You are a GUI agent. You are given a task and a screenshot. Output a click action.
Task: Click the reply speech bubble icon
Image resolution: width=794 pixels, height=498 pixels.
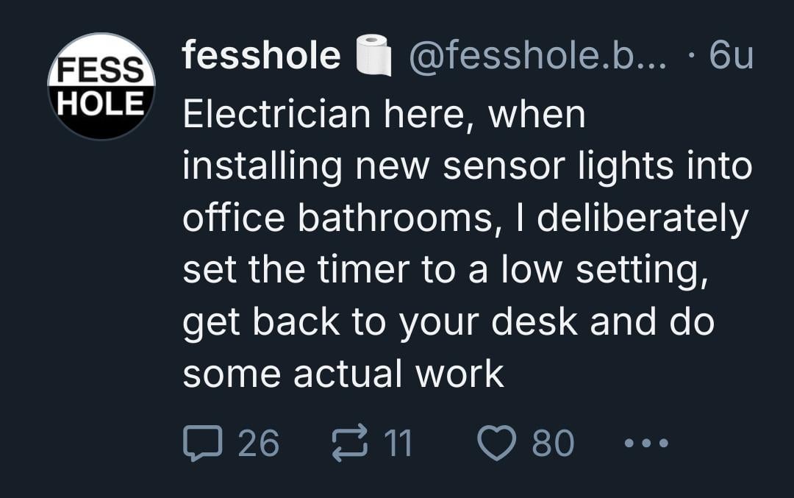click(201, 444)
